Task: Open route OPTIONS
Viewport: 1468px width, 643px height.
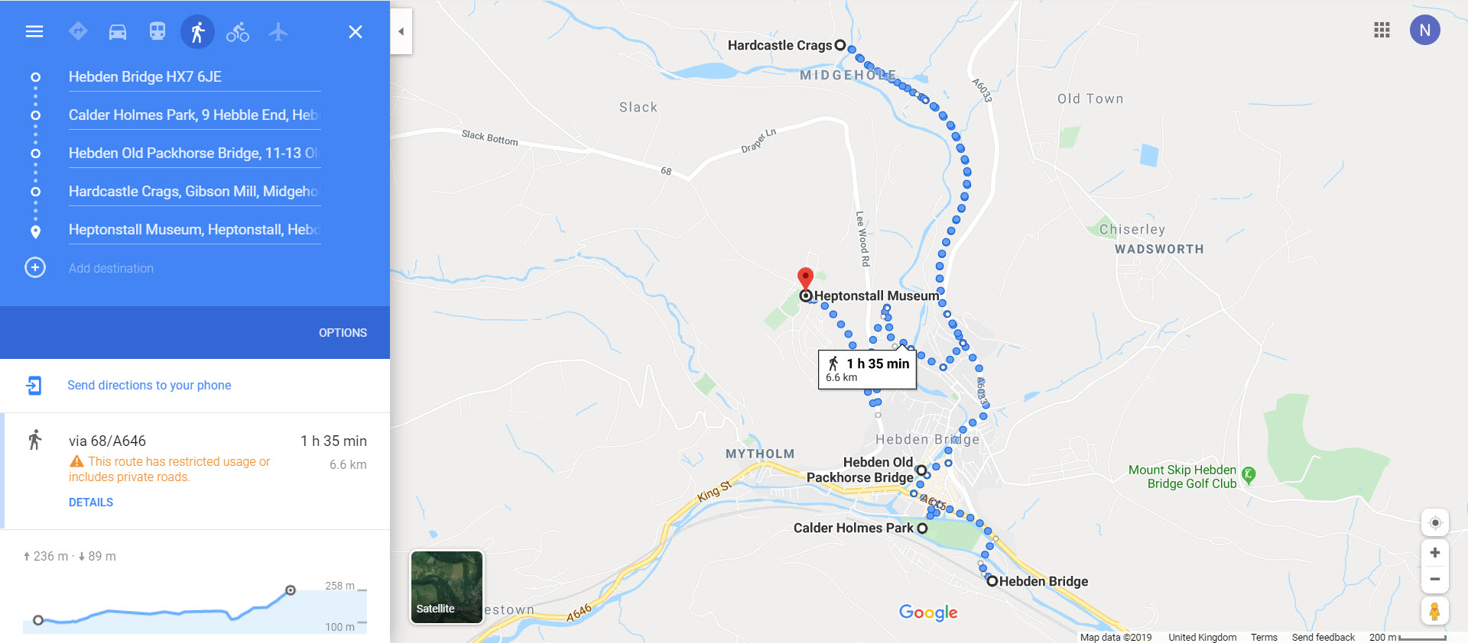Action: tap(343, 333)
